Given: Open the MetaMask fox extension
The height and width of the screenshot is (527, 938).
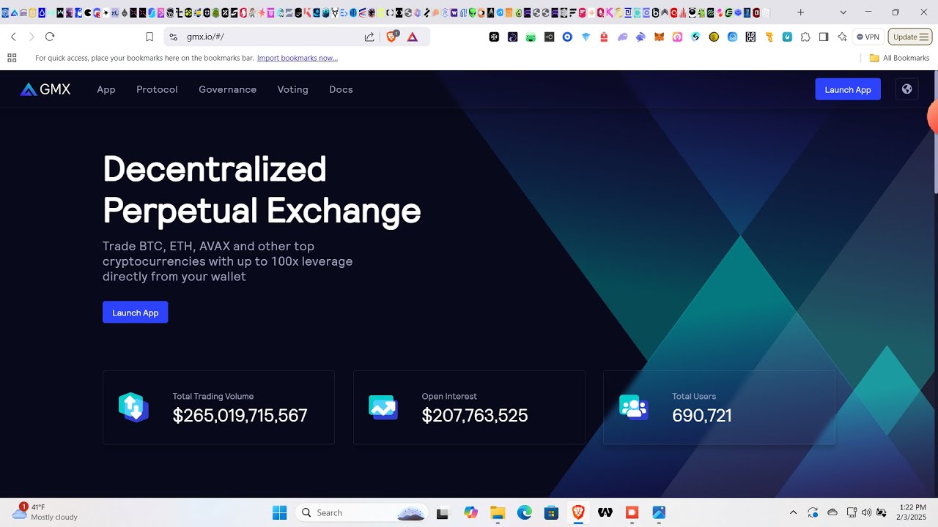Looking at the screenshot, I should [659, 37].
